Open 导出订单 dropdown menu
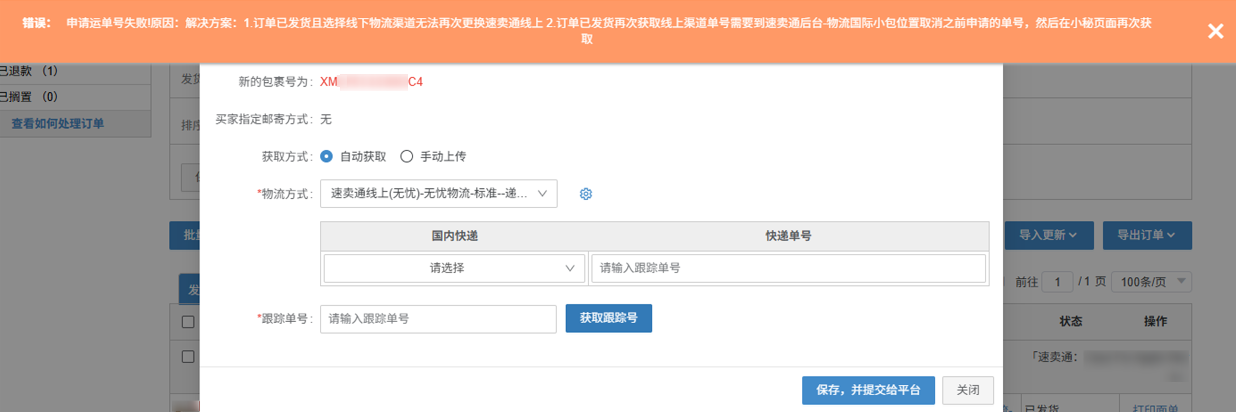Image resolution: width=1236 pixels, height=412 pixels. click(x=1147, y=235)
